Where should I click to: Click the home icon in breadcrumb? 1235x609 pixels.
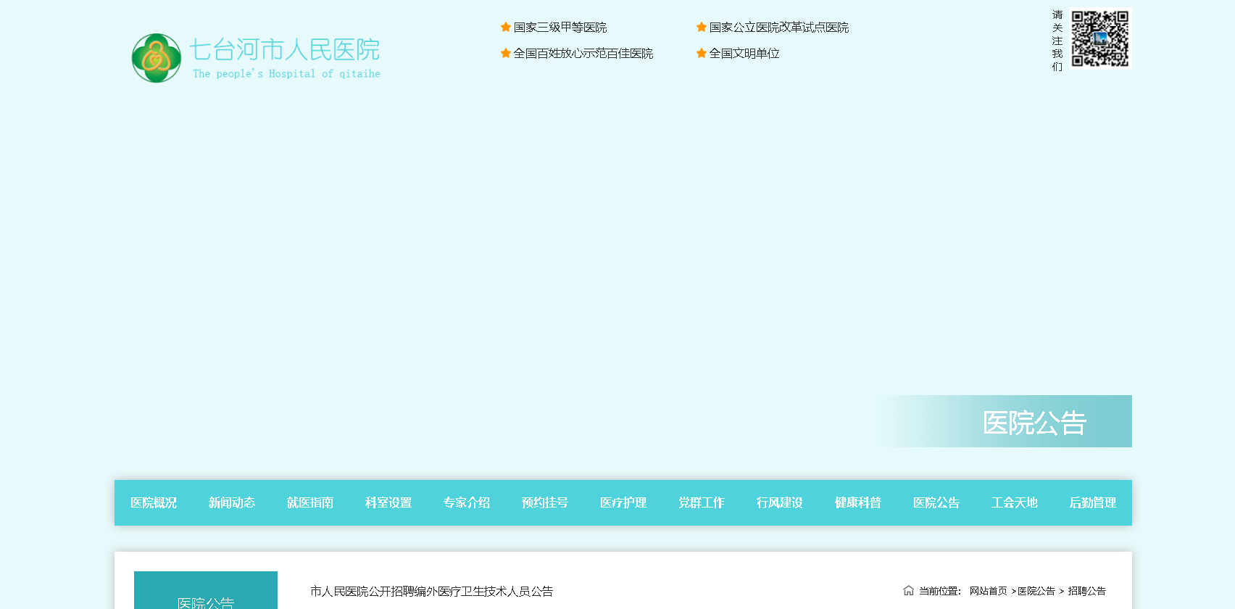pos(908,591)
